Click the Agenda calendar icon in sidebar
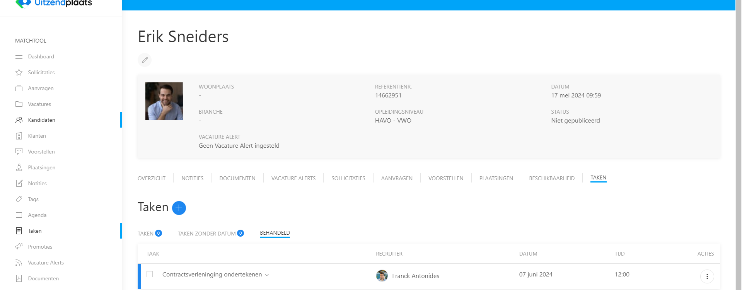 [19, 215]
